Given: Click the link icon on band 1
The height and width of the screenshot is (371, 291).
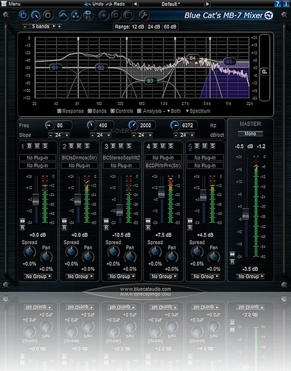Looking at the screenshot, I should [x=22, y=221].
